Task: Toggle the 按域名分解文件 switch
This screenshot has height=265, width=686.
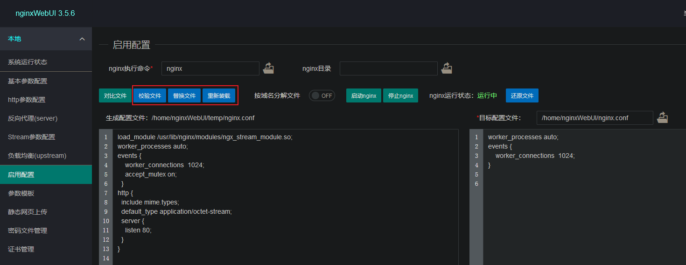Action: 322,95
